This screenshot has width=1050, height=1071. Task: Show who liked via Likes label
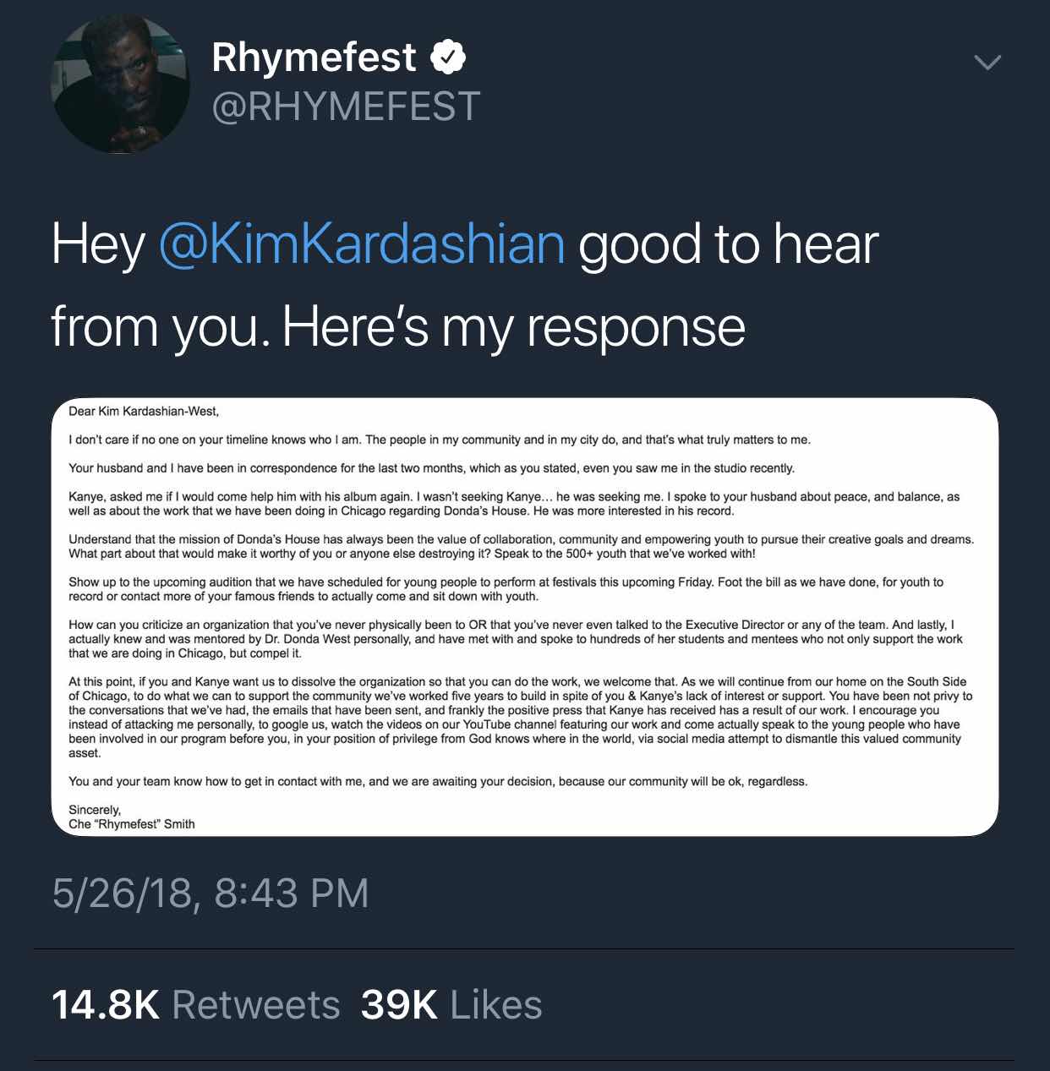[496, 1005]
